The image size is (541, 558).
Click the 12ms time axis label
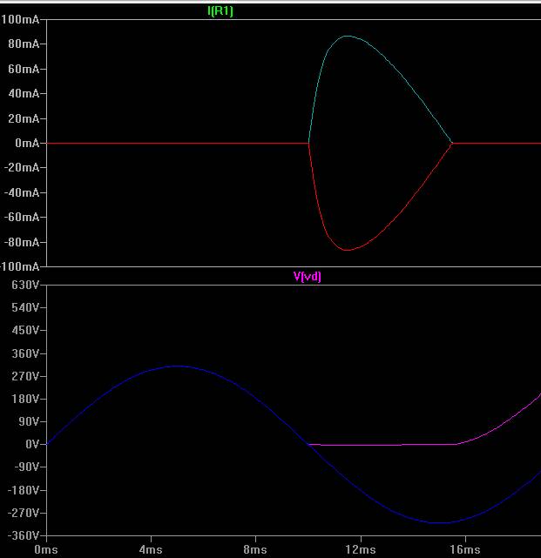(361, 549)
